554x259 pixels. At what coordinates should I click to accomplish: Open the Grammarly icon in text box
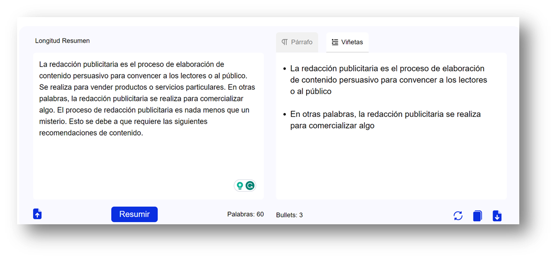[250, 185]
